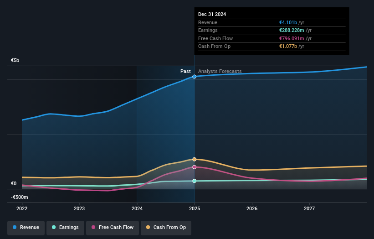This screenshot has width=374, height=239.
Task: Click the Past label on chart
Action: point(185,72)
